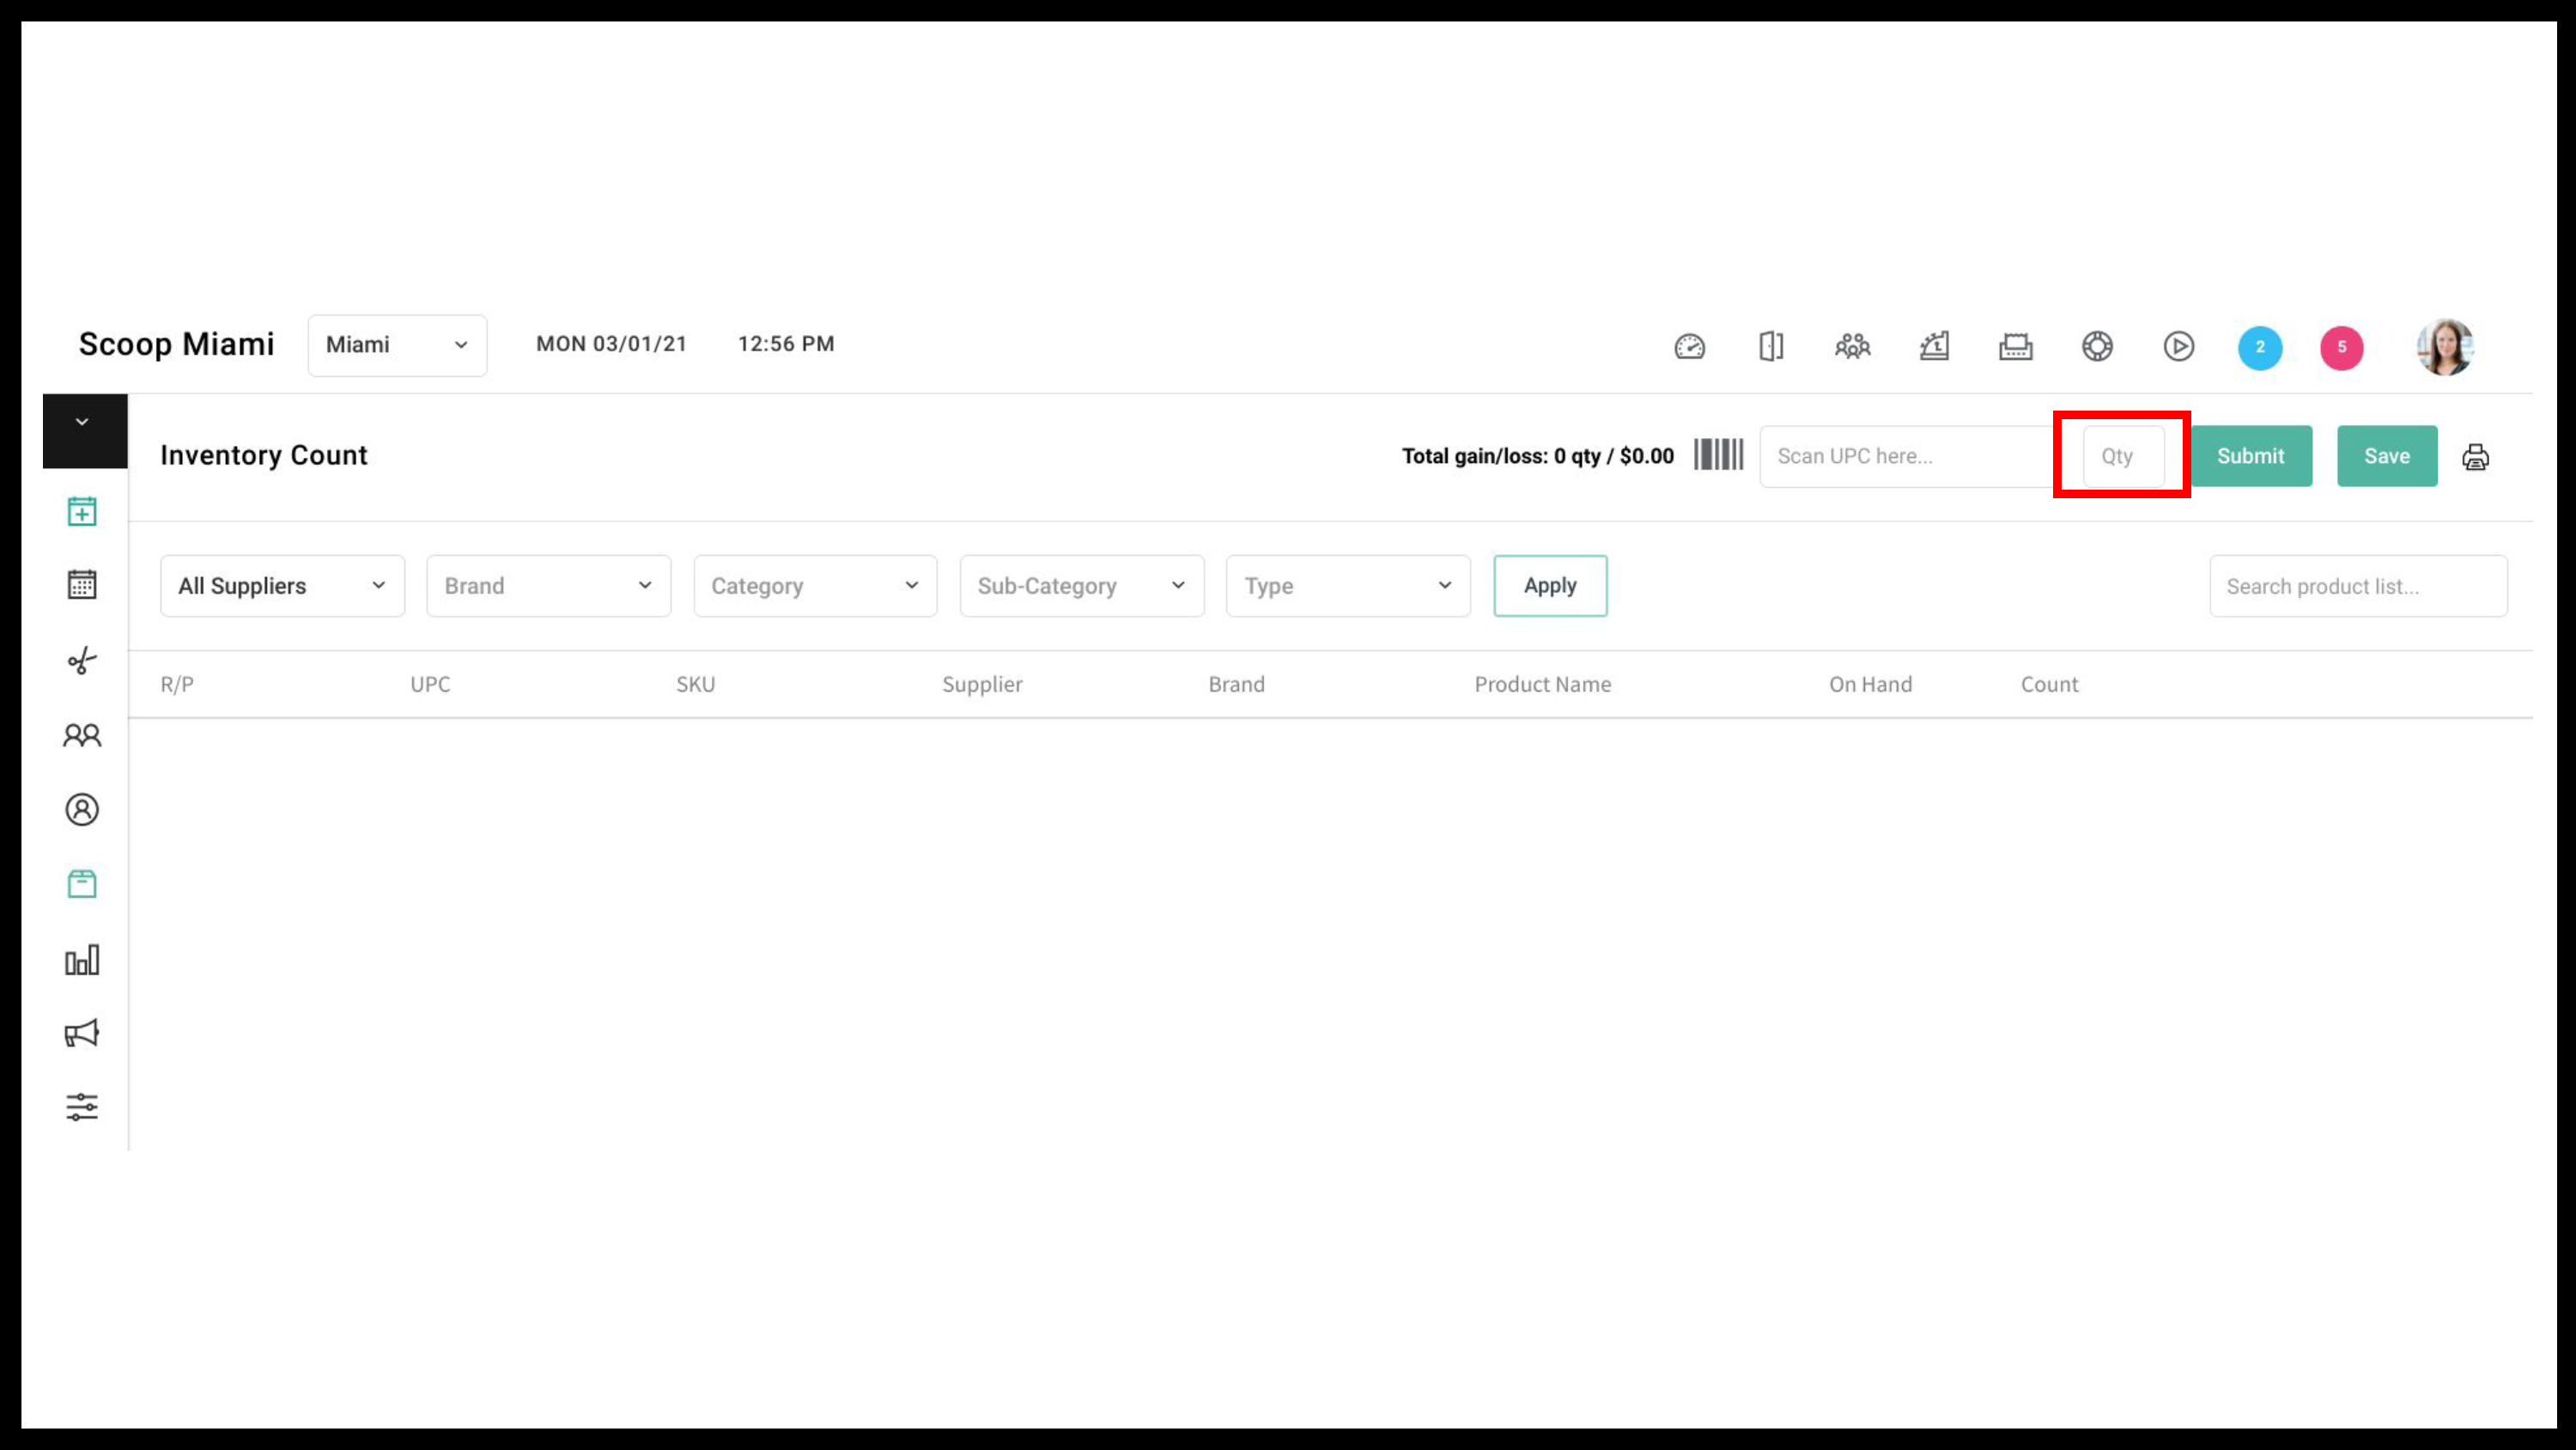Open the staff profile circle sidebar icon
This screenshot has width=2576, height=1450.
(82, 809)
